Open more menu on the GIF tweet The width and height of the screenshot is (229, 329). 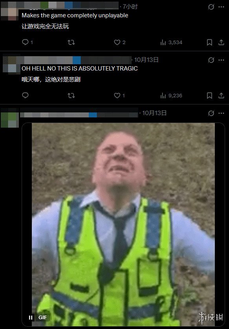[x=221, y=113]
